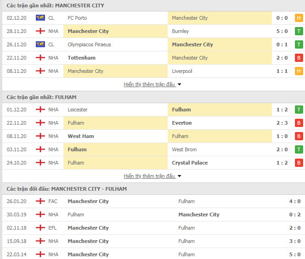The width and height of the screenshot is (305, 259).
Task: Click the green T badge for Leicester vs Fulham
Action: (299, 110)
